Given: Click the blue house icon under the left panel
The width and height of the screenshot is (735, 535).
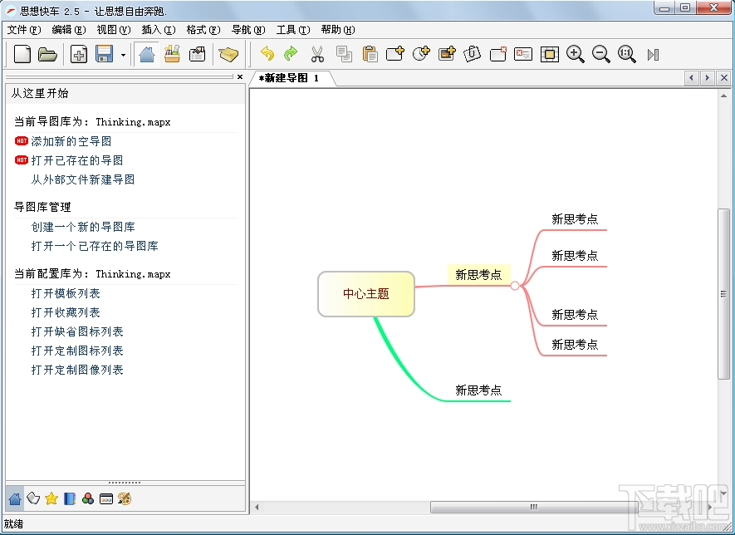Looking at the screenshot, I should pyautogui.click(x=15, y=498).
